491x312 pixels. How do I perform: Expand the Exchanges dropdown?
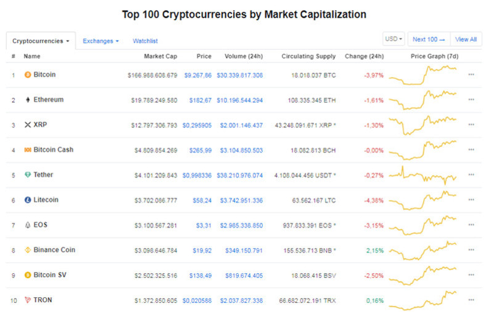(101, 41)
